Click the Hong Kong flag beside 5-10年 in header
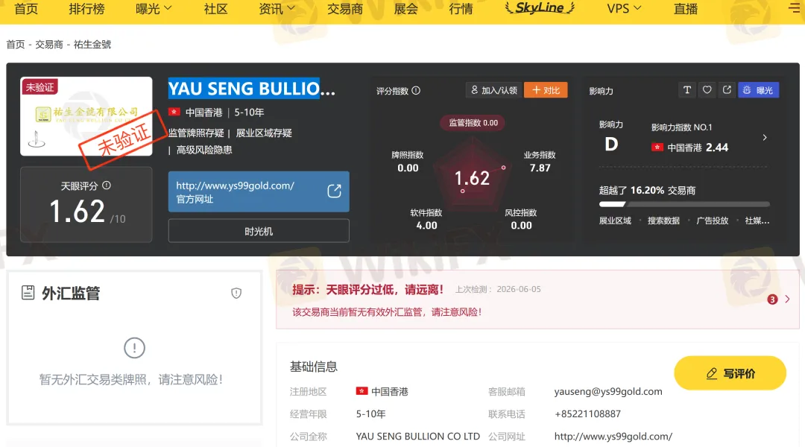Screen dimensions: 805x447 pyautogui.click(x=174, y=112)
